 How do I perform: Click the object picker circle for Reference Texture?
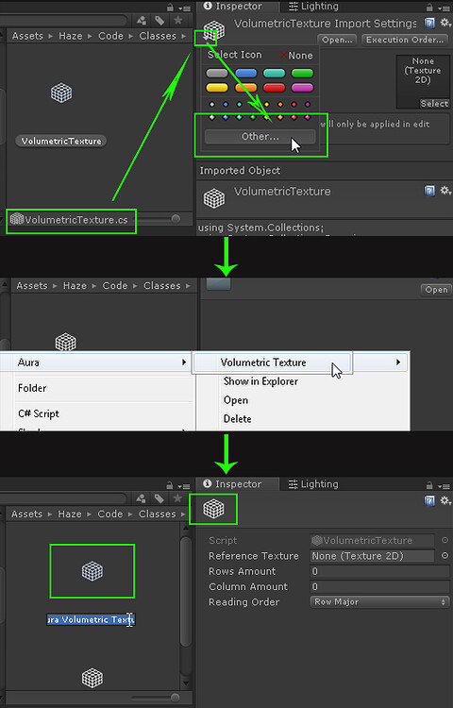tap(445, 555)
